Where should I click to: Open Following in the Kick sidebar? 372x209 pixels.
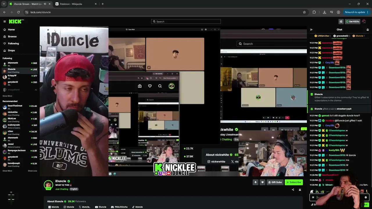13,44
